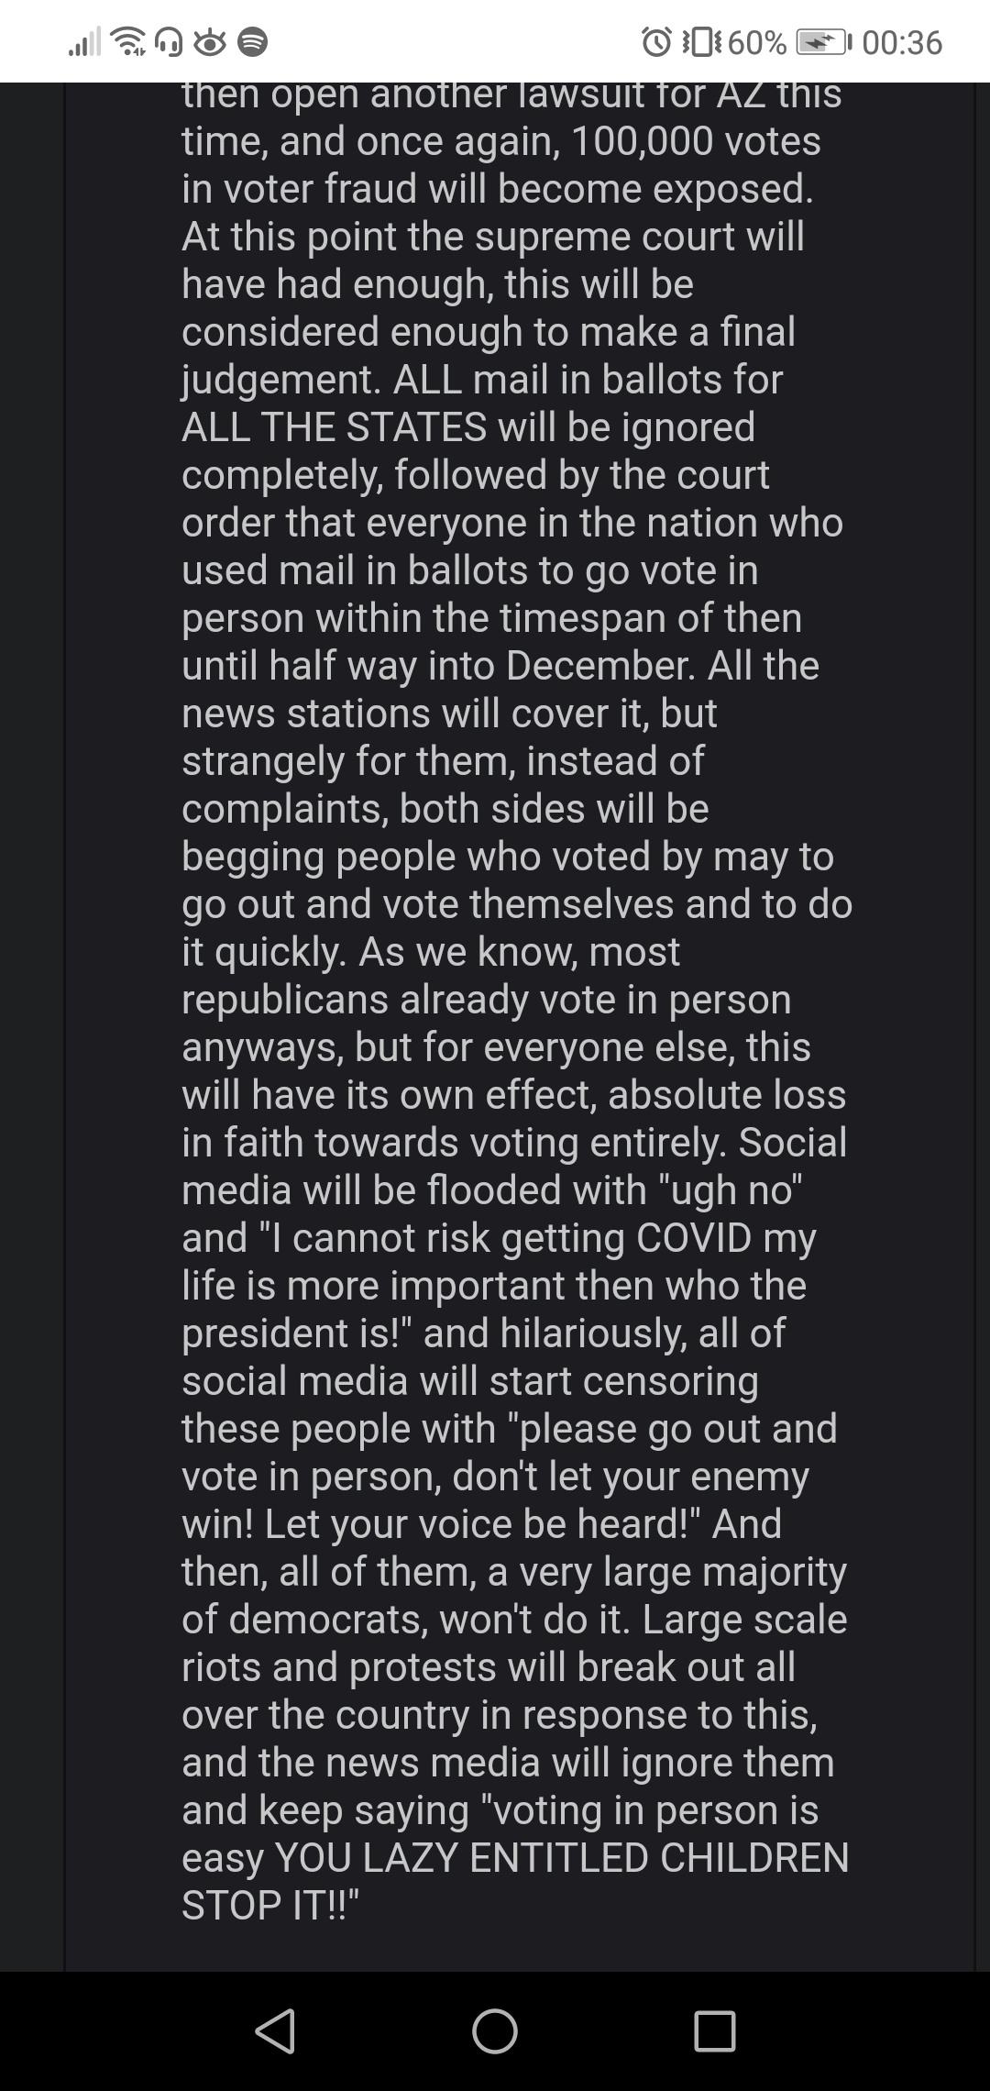Image resolution: width=990 pixels, height=2091 pixels.
Task: Tap the Android back navigation triangle
Action: pos(275,2030)
